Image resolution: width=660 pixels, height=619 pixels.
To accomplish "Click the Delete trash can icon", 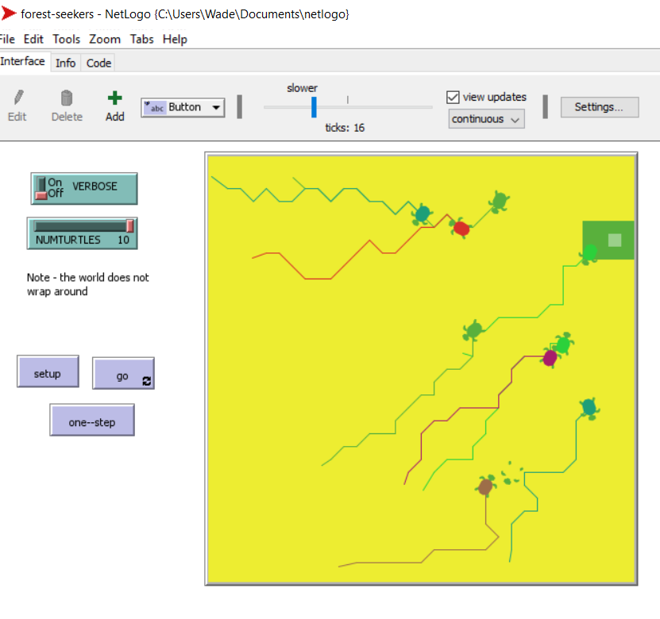I will [67, 98].
